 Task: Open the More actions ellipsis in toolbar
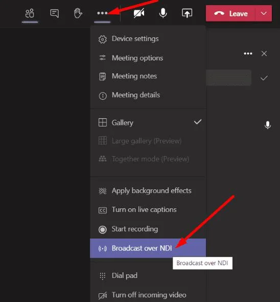click(x=102, y=13)
